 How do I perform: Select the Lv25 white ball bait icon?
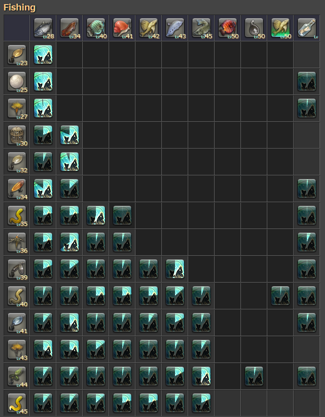[x=17, y=81]
